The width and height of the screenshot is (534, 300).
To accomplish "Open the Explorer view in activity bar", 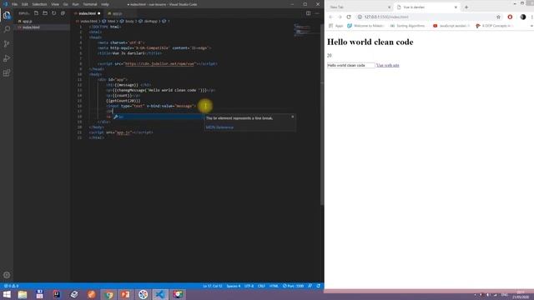I will point(7,15).
